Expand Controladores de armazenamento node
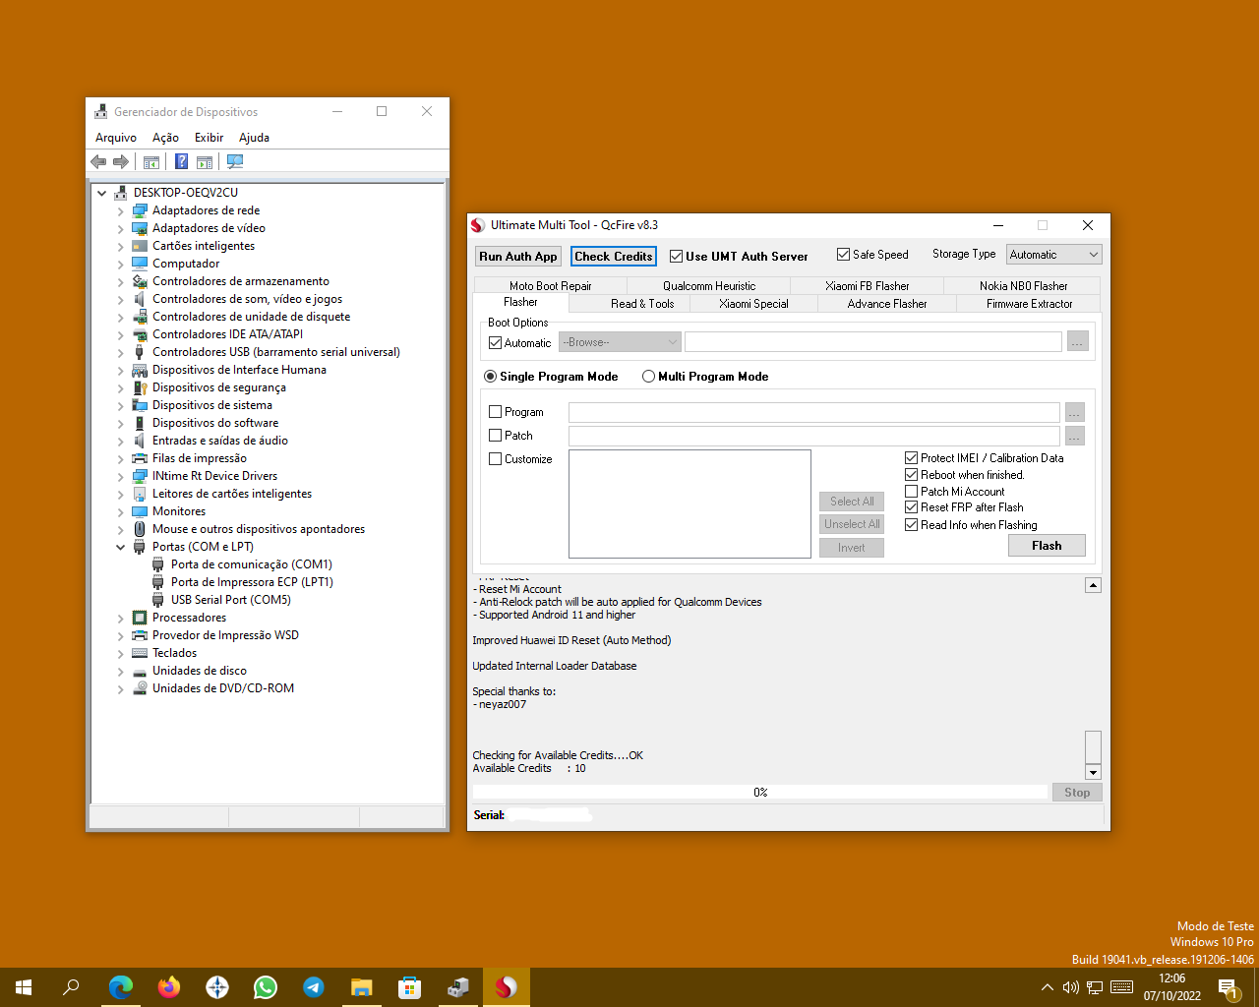1259x1007 pixels. coord(121,281)
